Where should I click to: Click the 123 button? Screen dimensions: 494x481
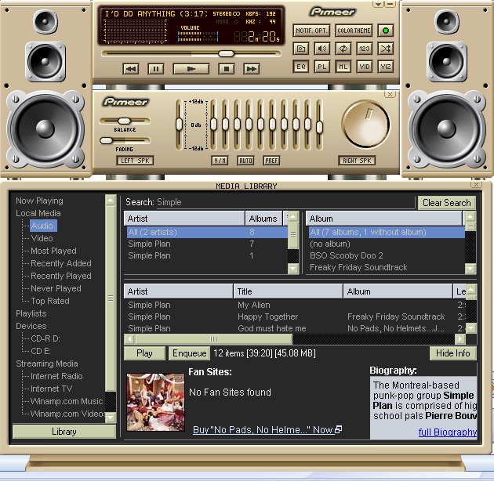pos(365,49)
